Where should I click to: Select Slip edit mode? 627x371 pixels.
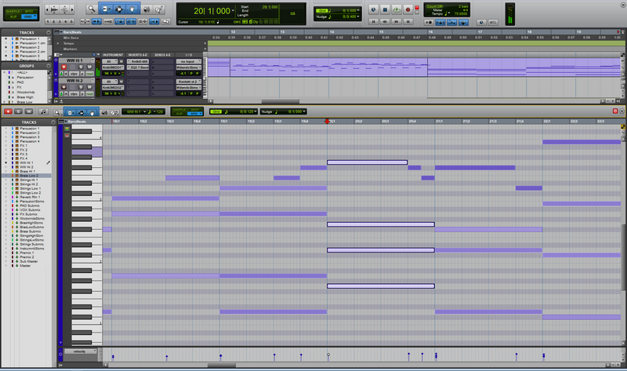coord(13,16)
